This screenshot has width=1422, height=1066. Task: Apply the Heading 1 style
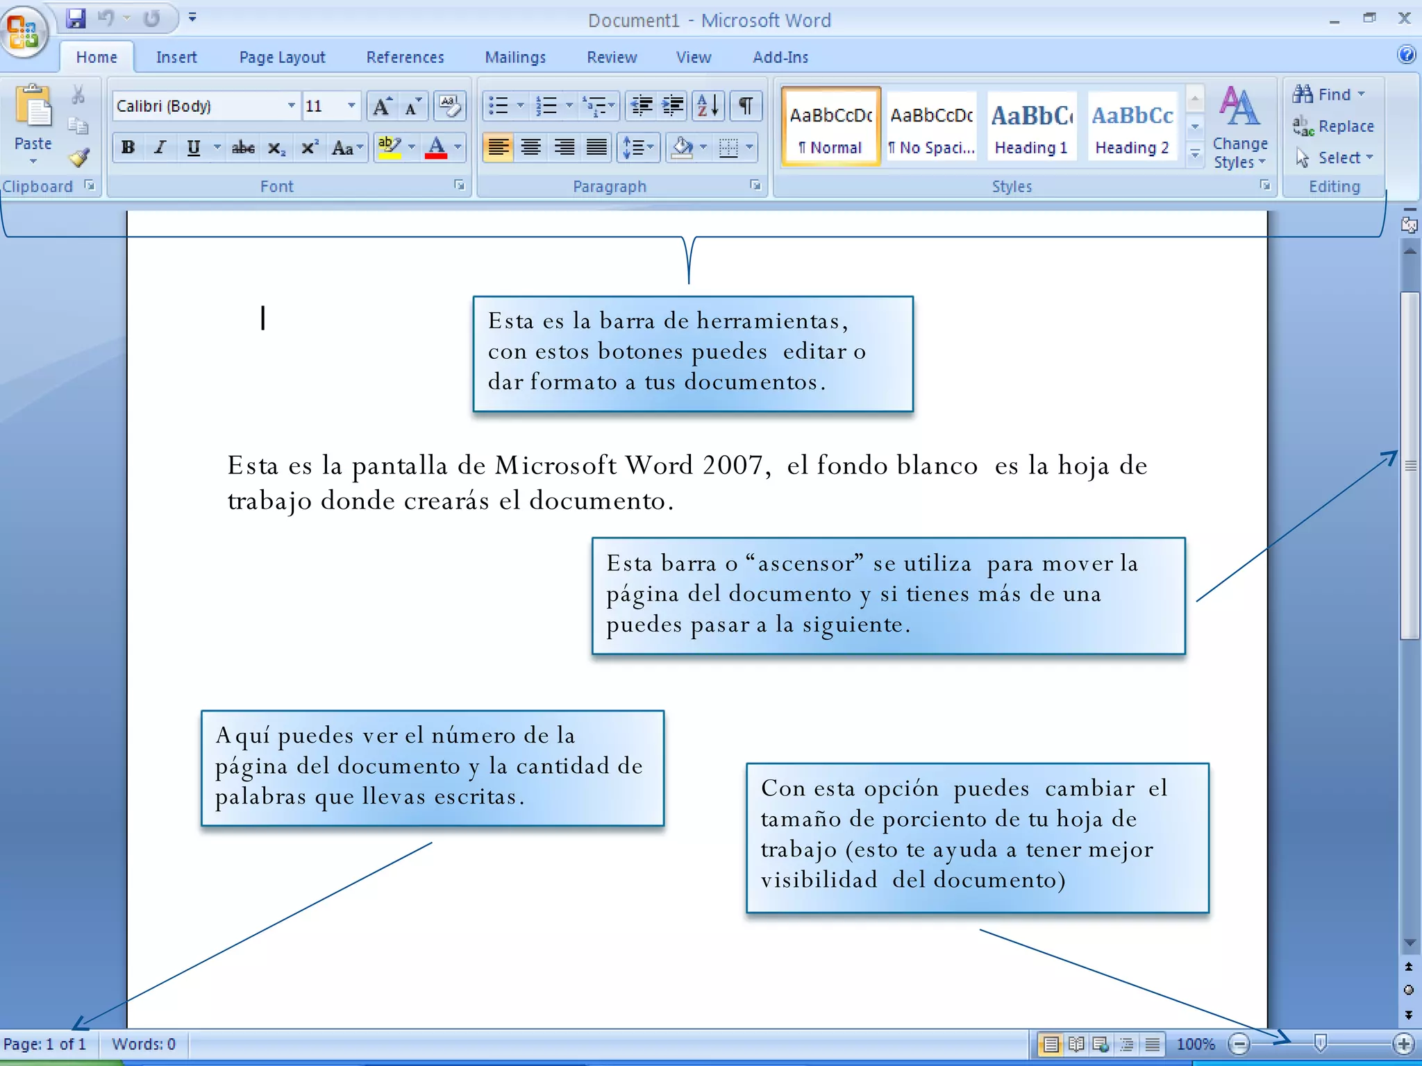pyautogui.click(x=1032, y=127)
